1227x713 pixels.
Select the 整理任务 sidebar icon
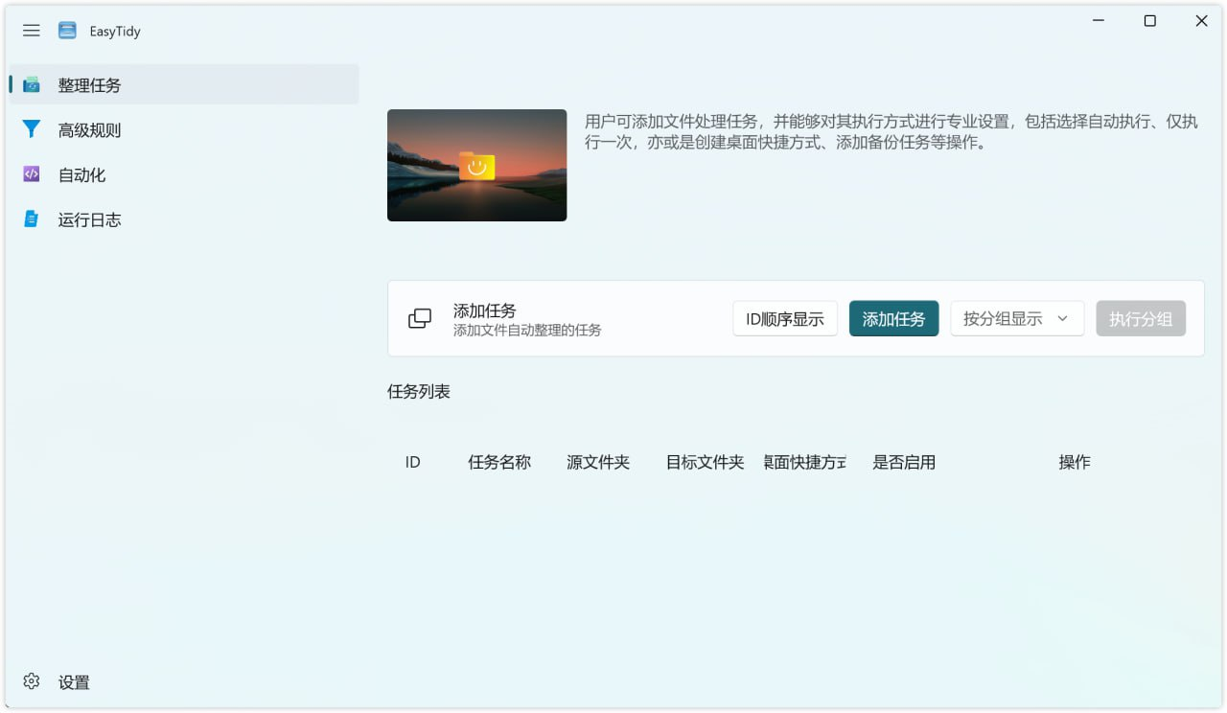coord(32,85)
